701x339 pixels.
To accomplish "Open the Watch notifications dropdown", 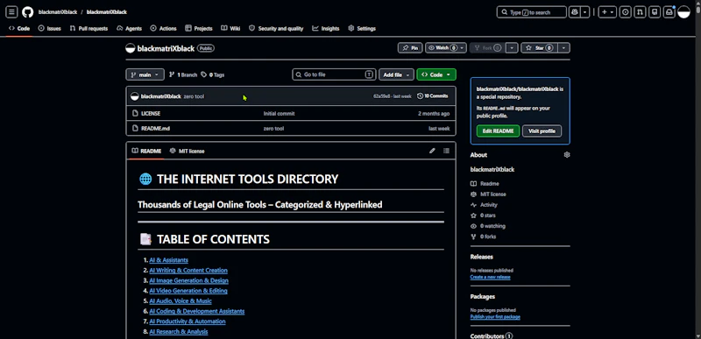I will [446, 48].
